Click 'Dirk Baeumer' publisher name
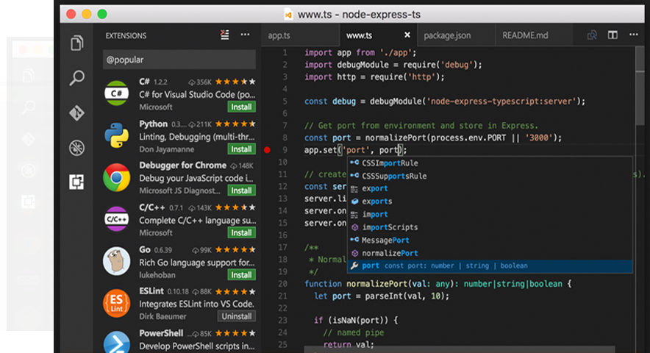 [162, 316]
